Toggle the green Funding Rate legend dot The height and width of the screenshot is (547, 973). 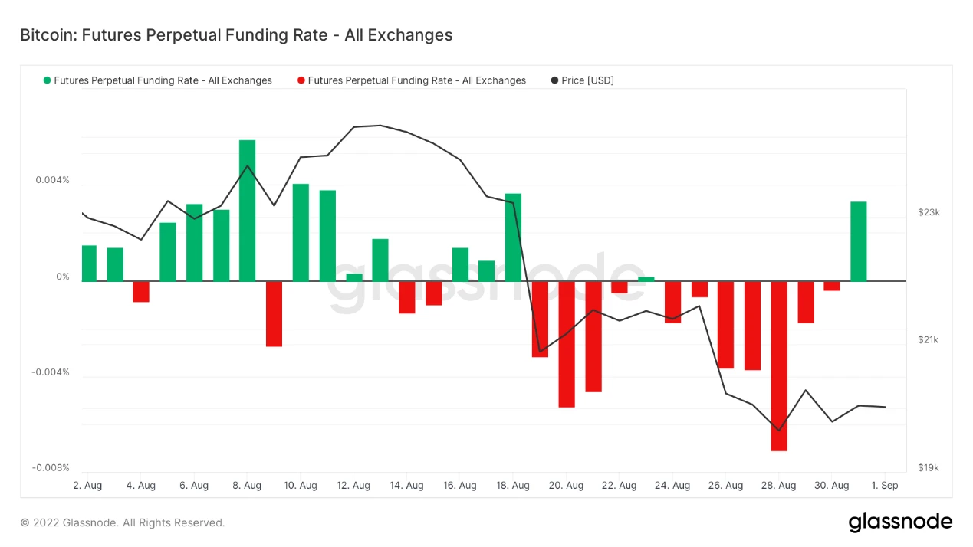[x=48, y=80]
